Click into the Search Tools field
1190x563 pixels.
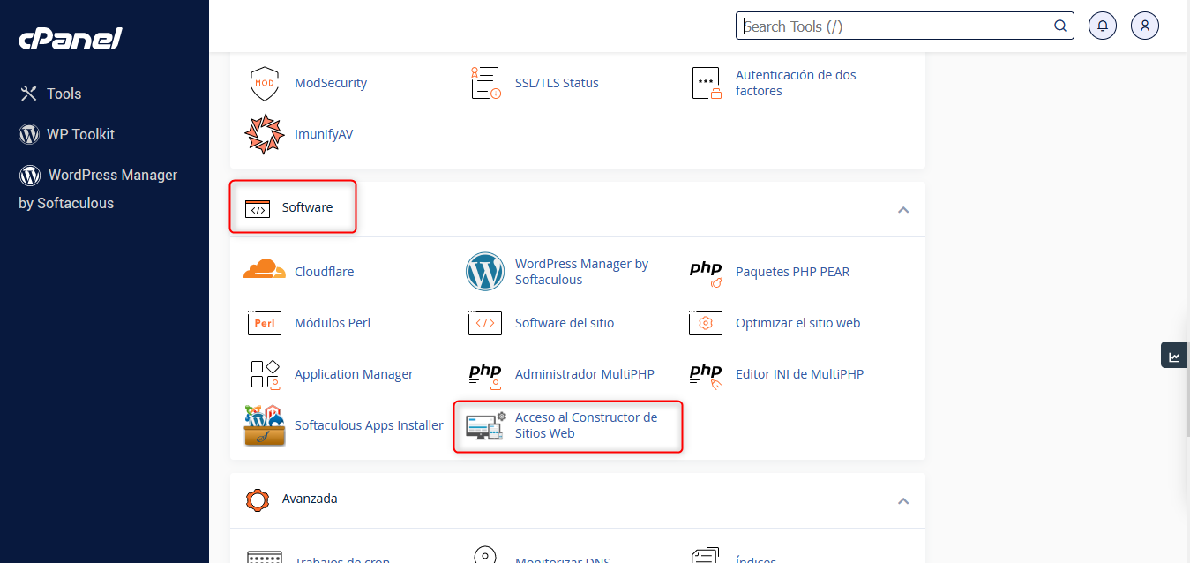[895, 26]
